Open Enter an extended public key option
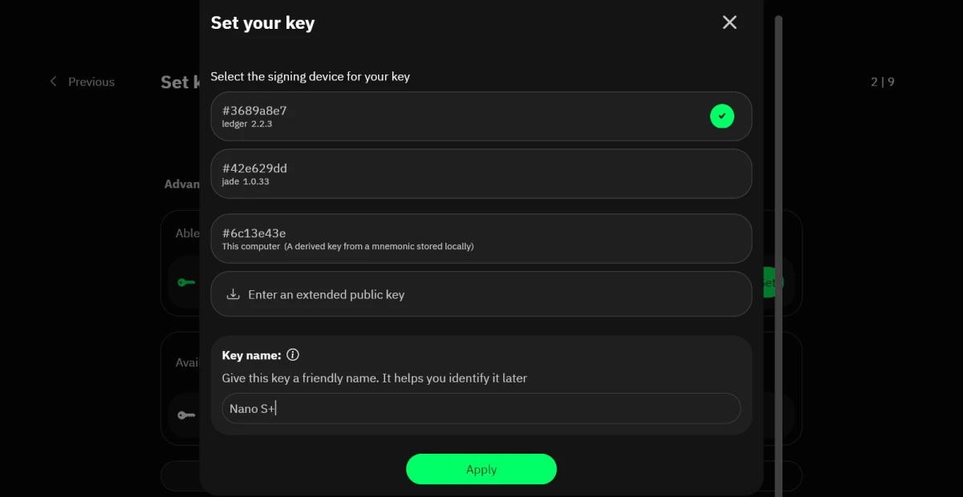The height and width of the screenshot is (497, 963). pyautogui.click(x=480, y=294)
